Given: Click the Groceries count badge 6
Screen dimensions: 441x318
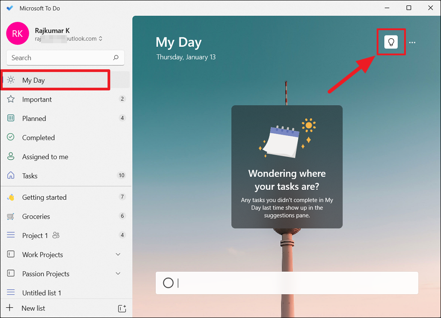Looking at the screenshot, I should [x=122, y=216].
